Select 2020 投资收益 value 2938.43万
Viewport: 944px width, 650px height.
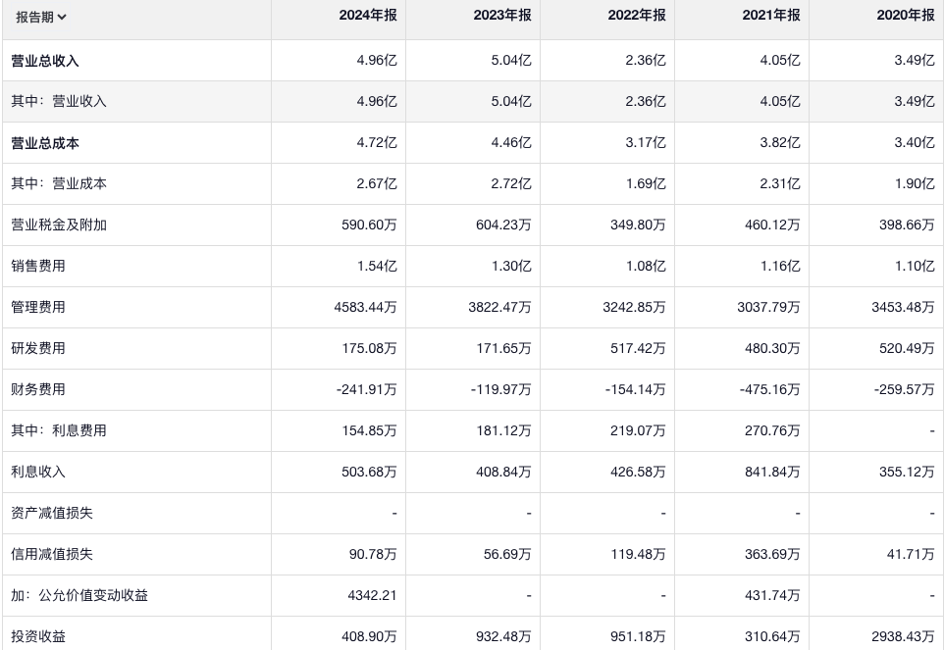point(903,637)
